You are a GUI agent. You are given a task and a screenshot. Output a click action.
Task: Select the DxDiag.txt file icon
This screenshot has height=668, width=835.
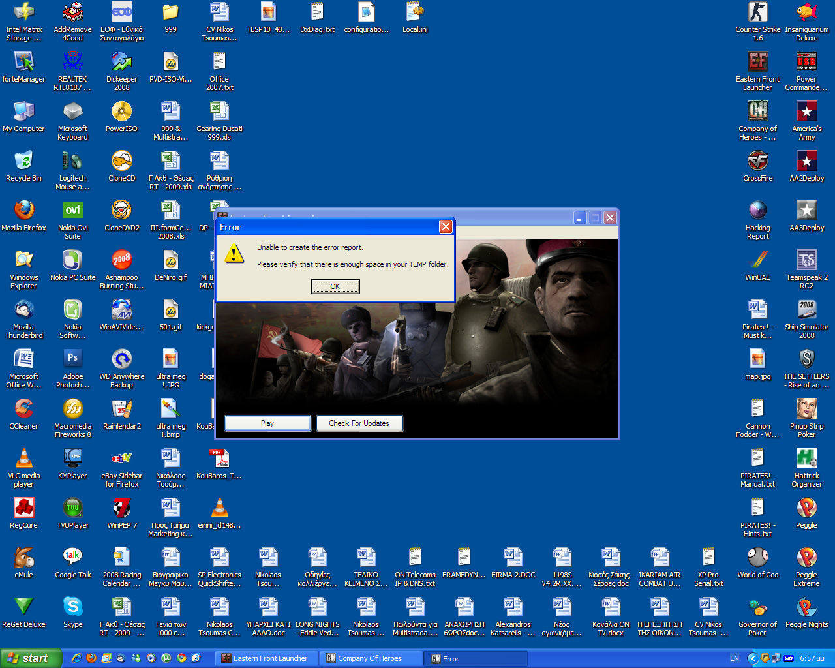point(318,17)
